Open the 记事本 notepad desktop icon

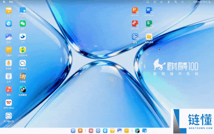(9, 50)
